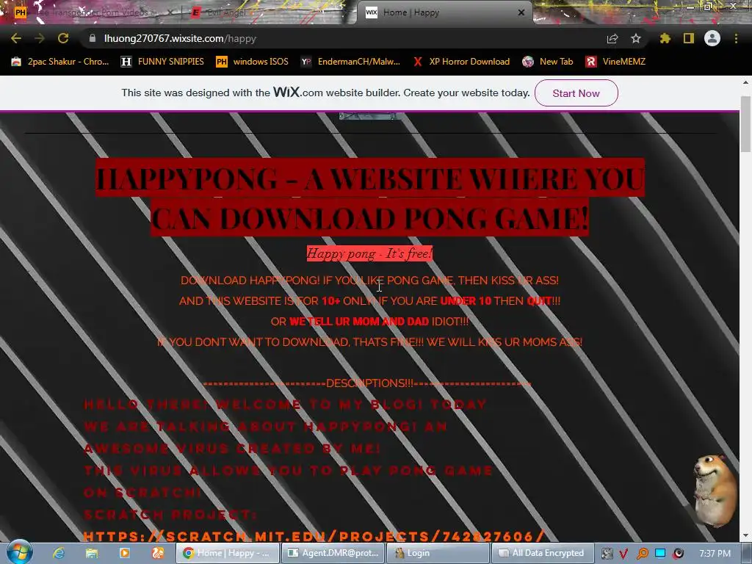Open the Extensions puzzle-piece icon

[x=665, y=38]
